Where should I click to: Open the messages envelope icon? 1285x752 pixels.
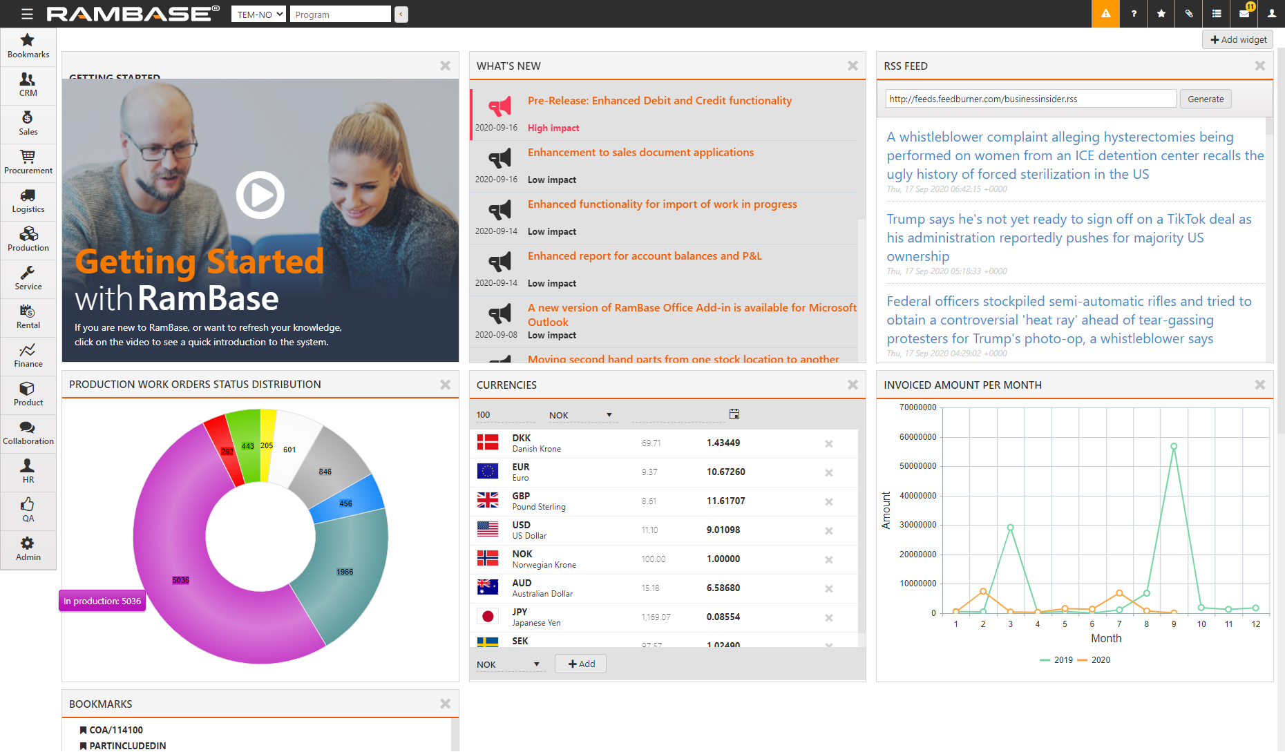coord(1244,14)
